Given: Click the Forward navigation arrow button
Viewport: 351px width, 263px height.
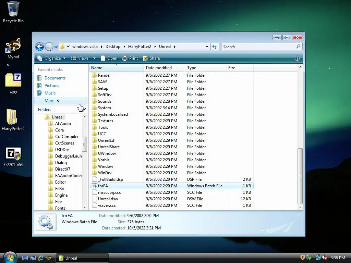Looking at the screenshot, I should point(49,47).
